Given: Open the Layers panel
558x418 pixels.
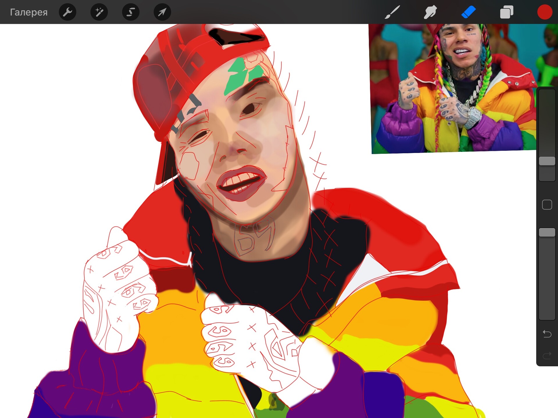Looking at the screenshot, I should coord(506,12).
